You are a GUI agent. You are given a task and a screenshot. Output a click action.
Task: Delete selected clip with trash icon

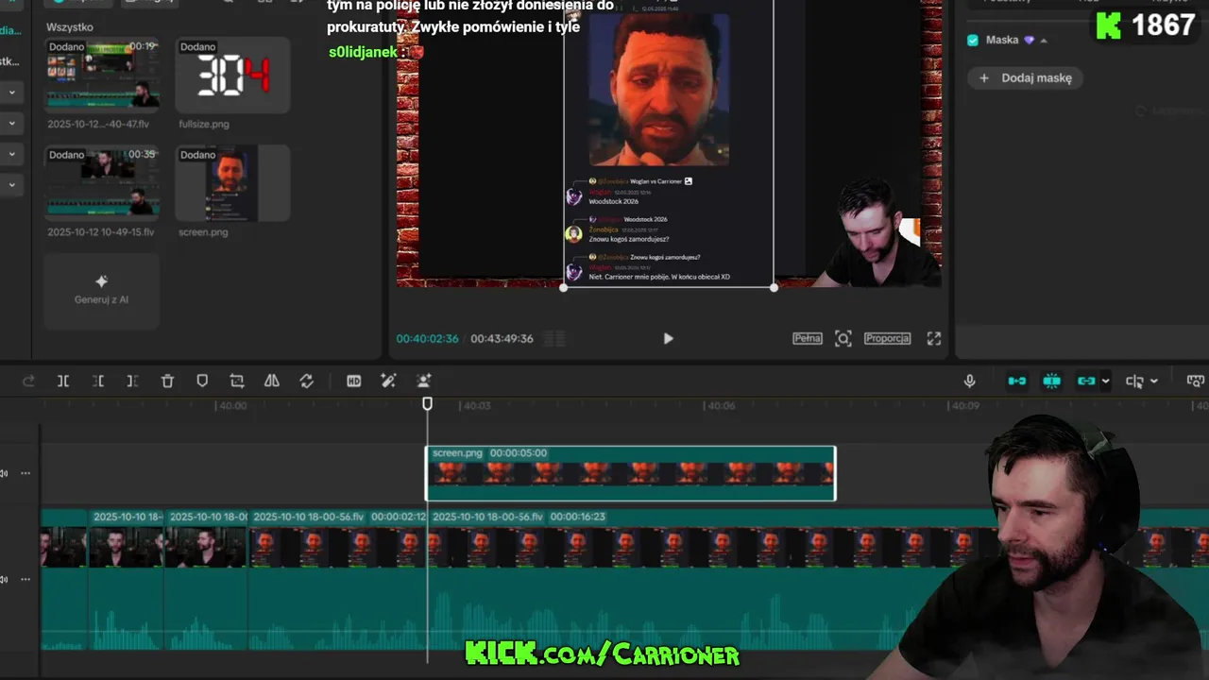pos(167,381)
